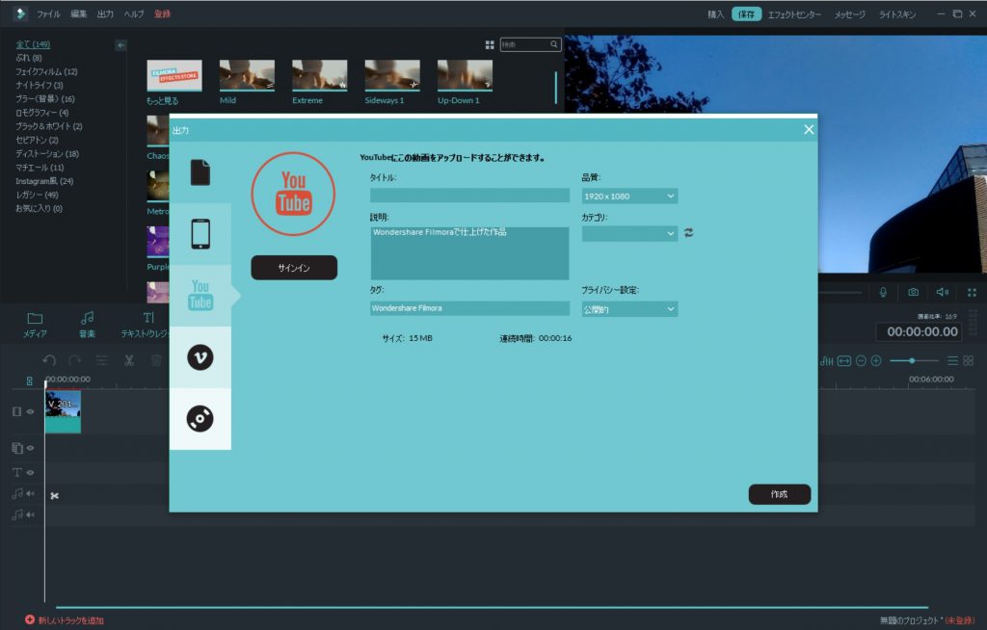Click the undo arrow in timeline toolbar
Screen dimensions: 987x630
49,360
